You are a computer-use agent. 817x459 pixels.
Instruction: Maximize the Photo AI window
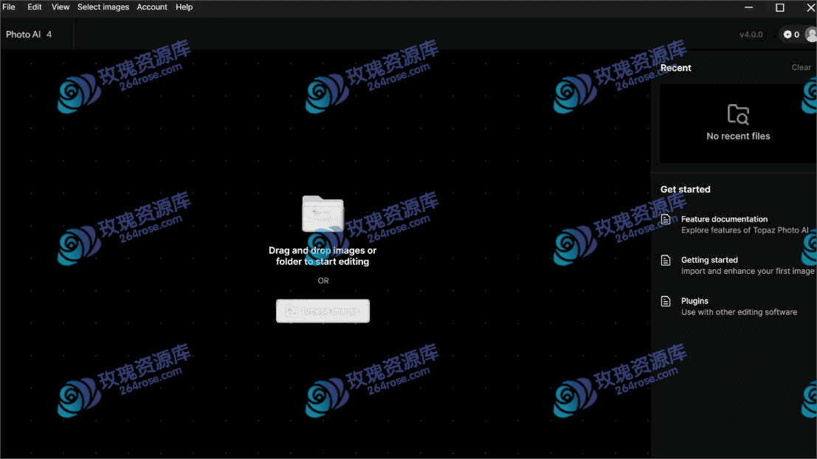pyautogui.click(x=780, y=7)
